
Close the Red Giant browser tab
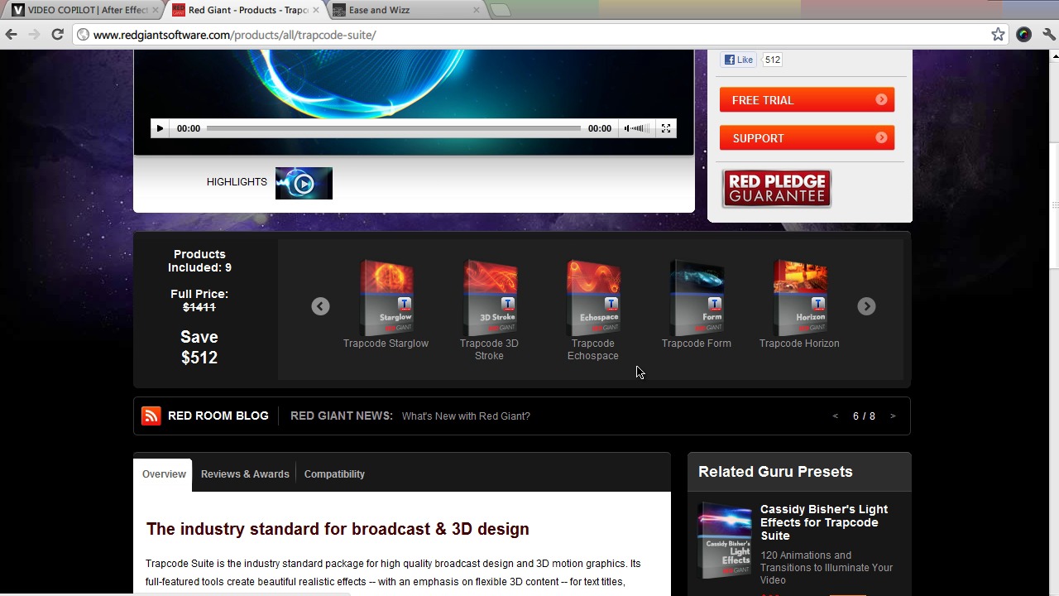[315, 10]
